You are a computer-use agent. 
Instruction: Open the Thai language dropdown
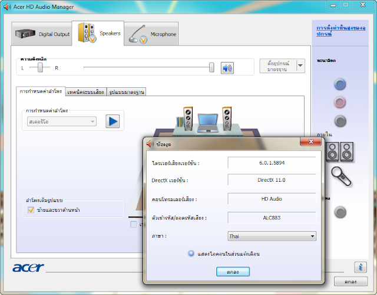click(x=272, y=236)
